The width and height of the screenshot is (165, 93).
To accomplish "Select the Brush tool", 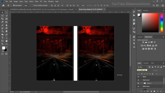I will point(2,25).
